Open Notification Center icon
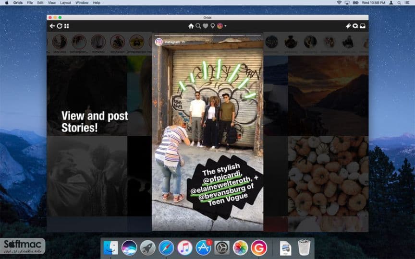Viewport: 415px width, 259px height. coord(407,3)
